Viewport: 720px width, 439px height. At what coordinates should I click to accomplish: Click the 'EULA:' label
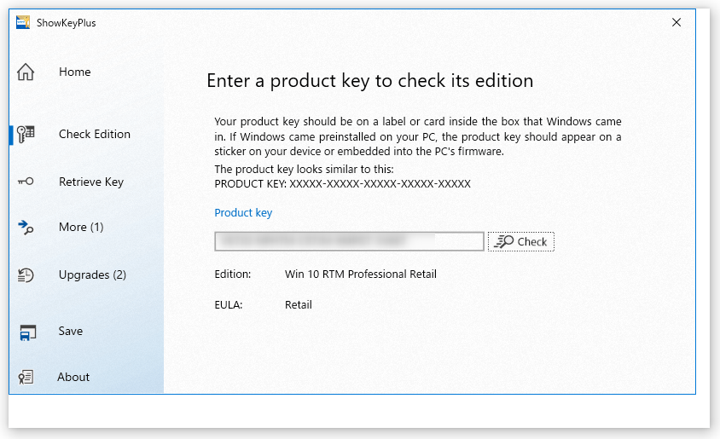tap(229, 305)
